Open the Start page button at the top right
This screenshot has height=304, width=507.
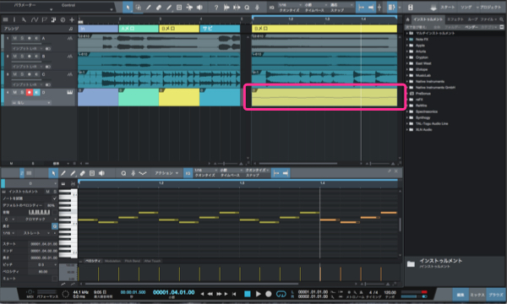click(448, 7)
